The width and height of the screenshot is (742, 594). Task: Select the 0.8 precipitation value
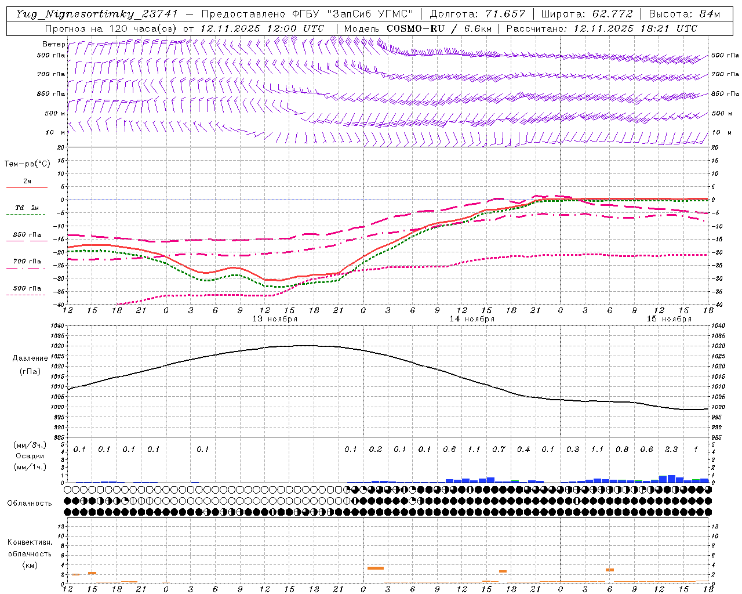tap(622, 450)
